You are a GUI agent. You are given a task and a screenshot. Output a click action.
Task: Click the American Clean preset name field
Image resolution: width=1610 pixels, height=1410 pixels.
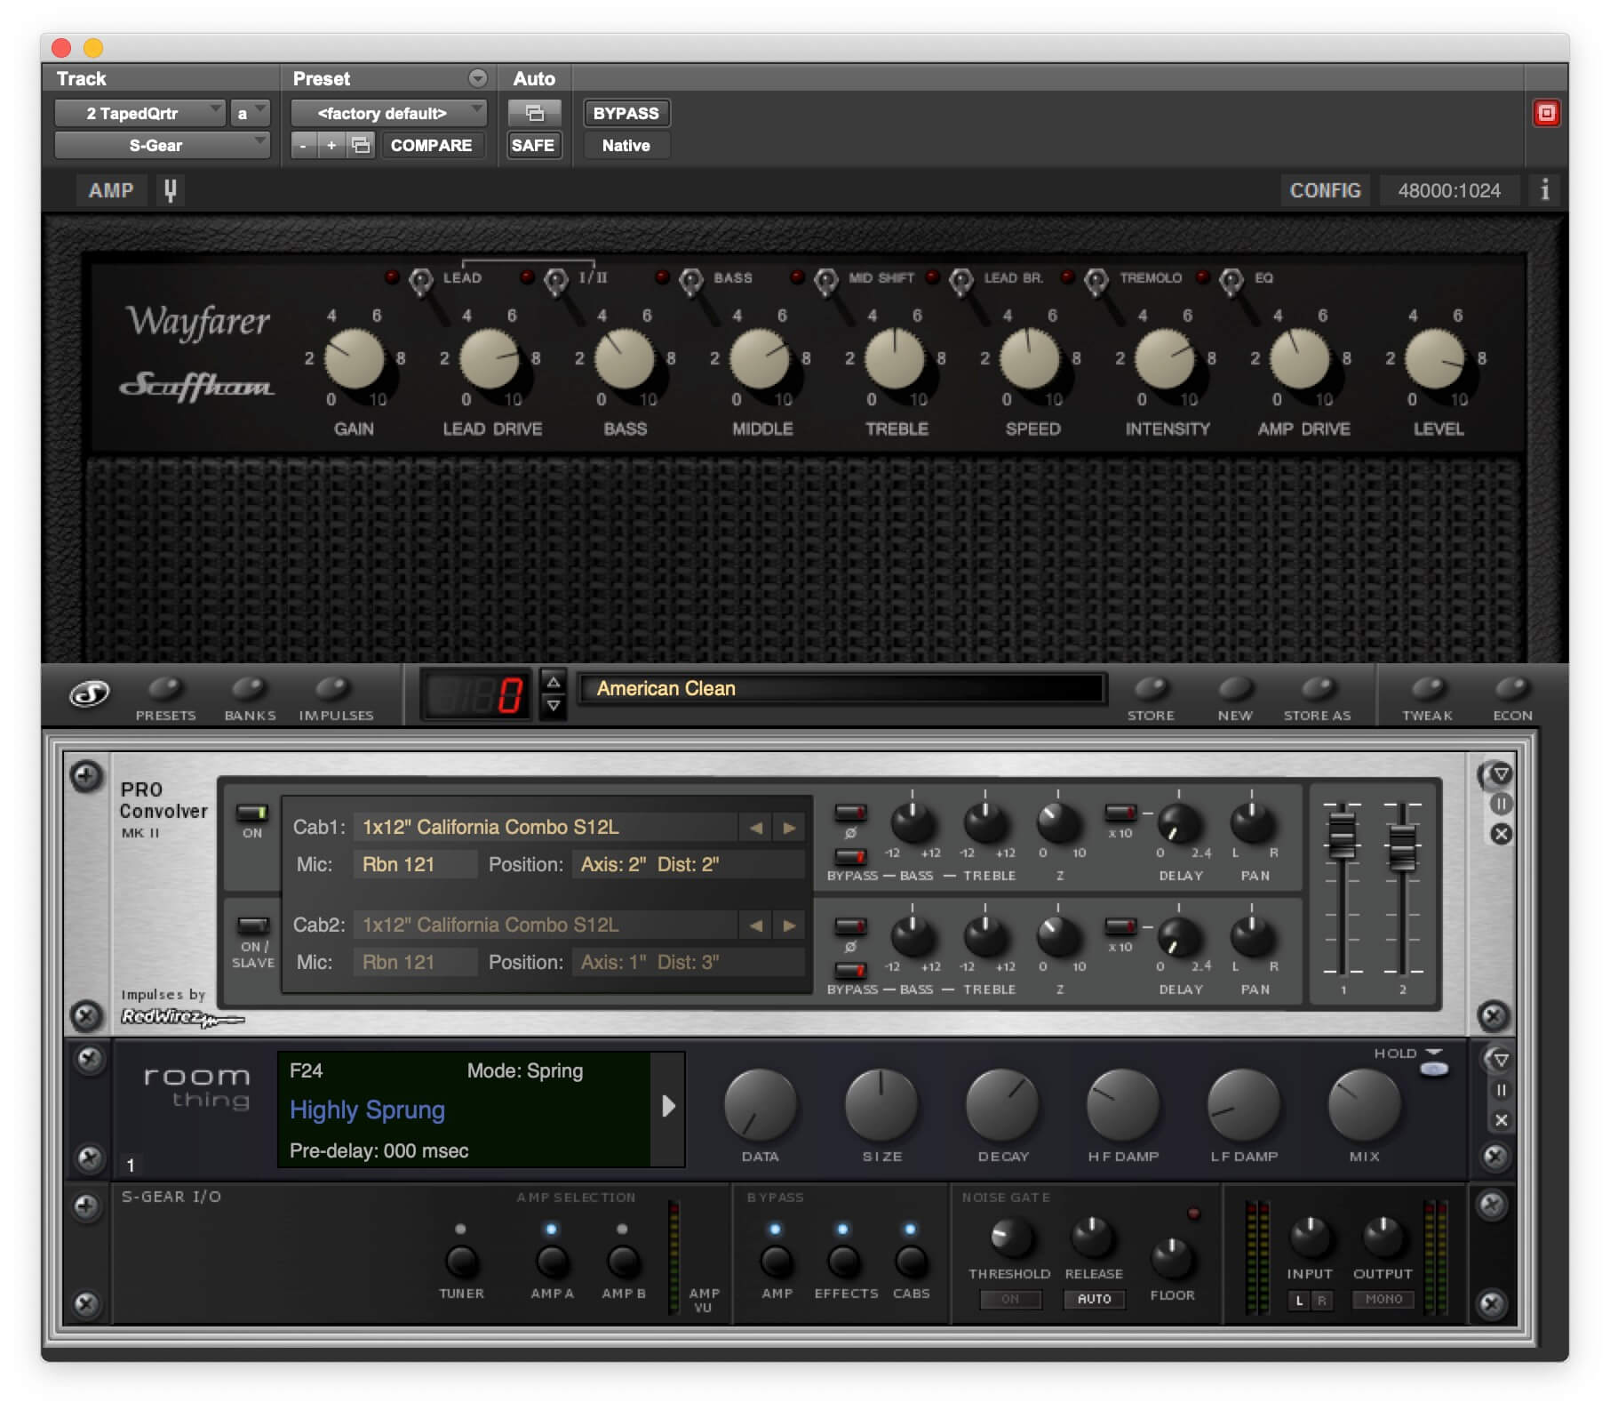click(841, 689)
